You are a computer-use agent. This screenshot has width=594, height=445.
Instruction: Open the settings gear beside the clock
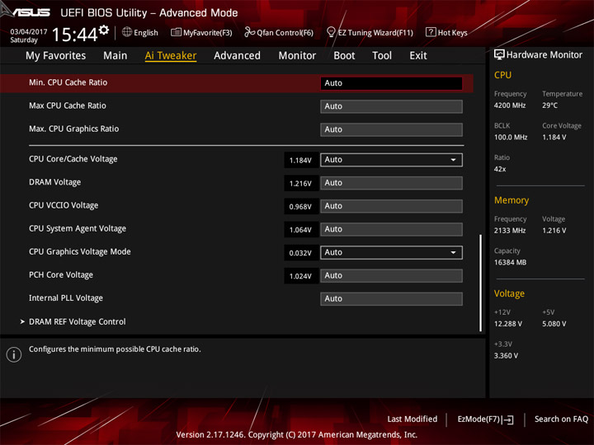click(x=104, y=30)
